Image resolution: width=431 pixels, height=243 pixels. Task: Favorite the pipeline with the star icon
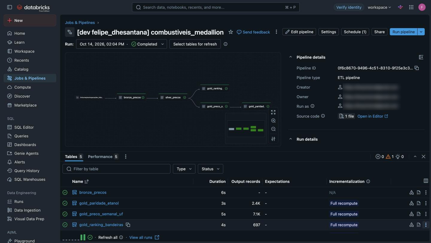pyautogui.click(x=231, y=32)
